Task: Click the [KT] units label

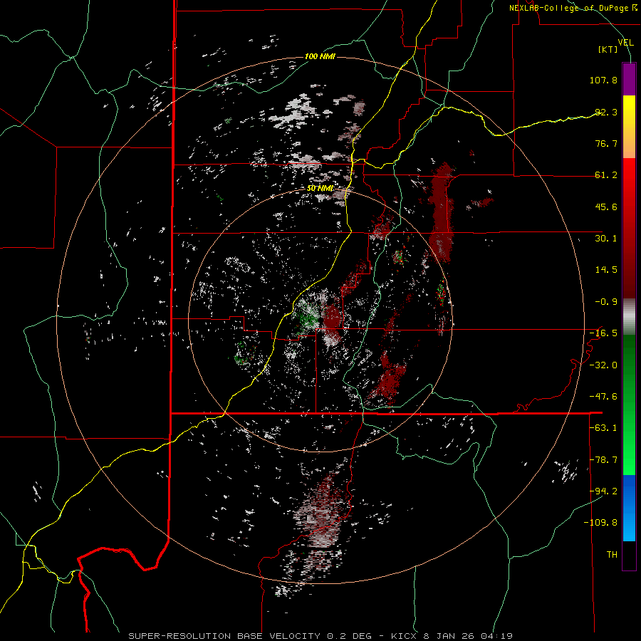Action: click(608, 50)
